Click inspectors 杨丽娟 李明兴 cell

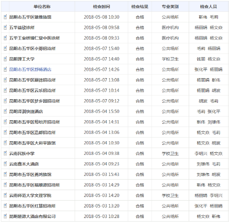point(208,196)
